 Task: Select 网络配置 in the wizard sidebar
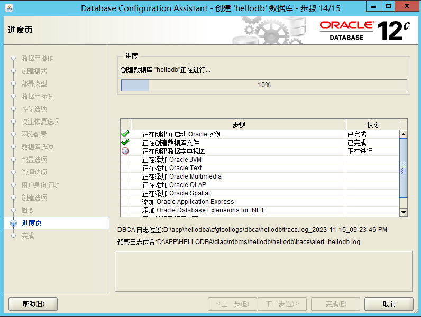[x=34, y=134]
